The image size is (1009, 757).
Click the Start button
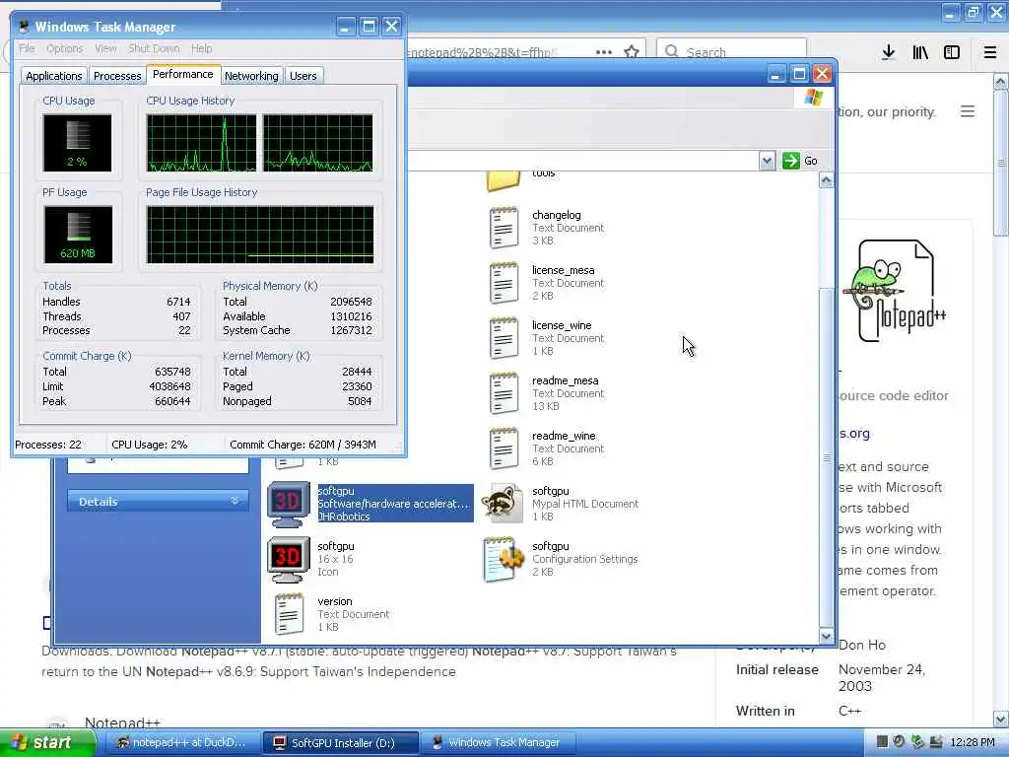46,743
